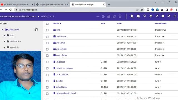Click the greyed permissions lock icon
The height and width of the screenshot is (100, 178).
(109, 16)
